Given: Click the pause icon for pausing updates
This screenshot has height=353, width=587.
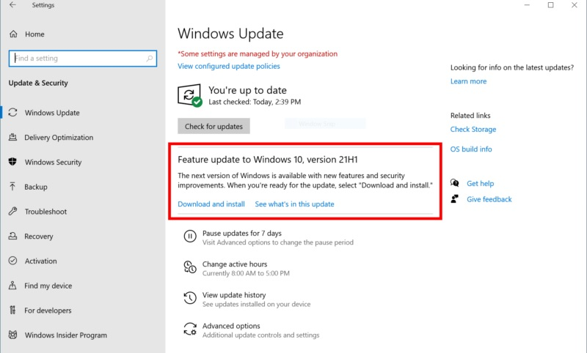Looking at the screenshot, I should tap(190, 236).
